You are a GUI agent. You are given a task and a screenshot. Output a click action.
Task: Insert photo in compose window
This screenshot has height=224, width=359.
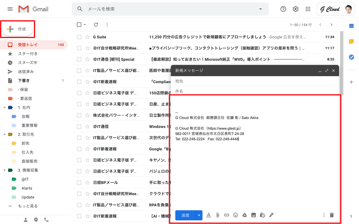coord(254,215)
